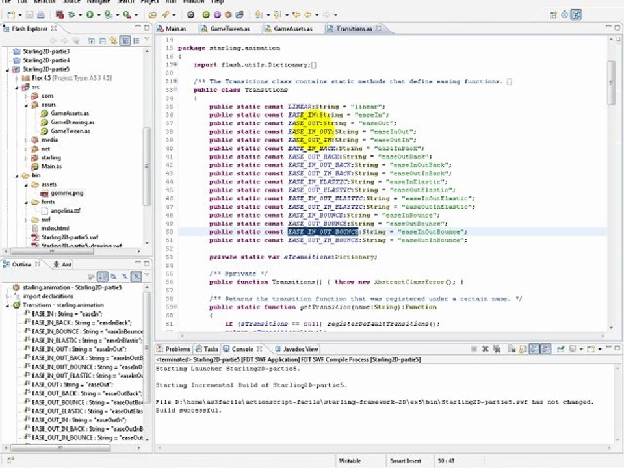Click the Previous Annotation icon
The height and width of the screenshot is (468, 624).
click(278, 15)
